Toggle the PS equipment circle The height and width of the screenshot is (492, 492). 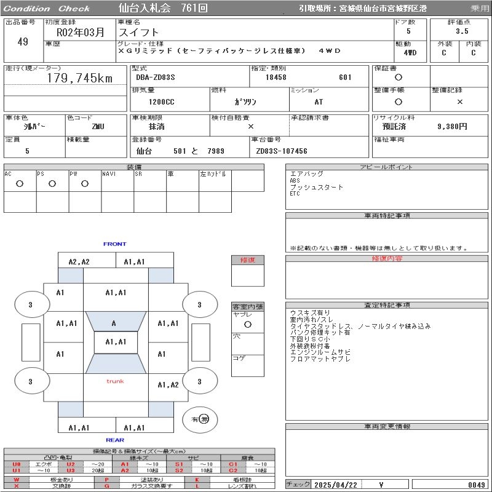(52, 183)
